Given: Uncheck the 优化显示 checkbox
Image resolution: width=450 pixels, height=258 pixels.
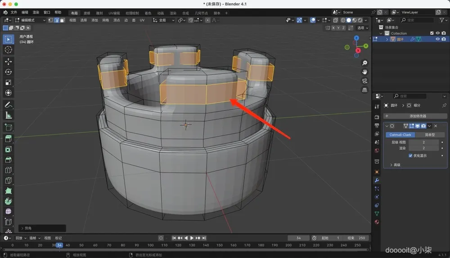Looking at the screenshot, I should point(410,156).
